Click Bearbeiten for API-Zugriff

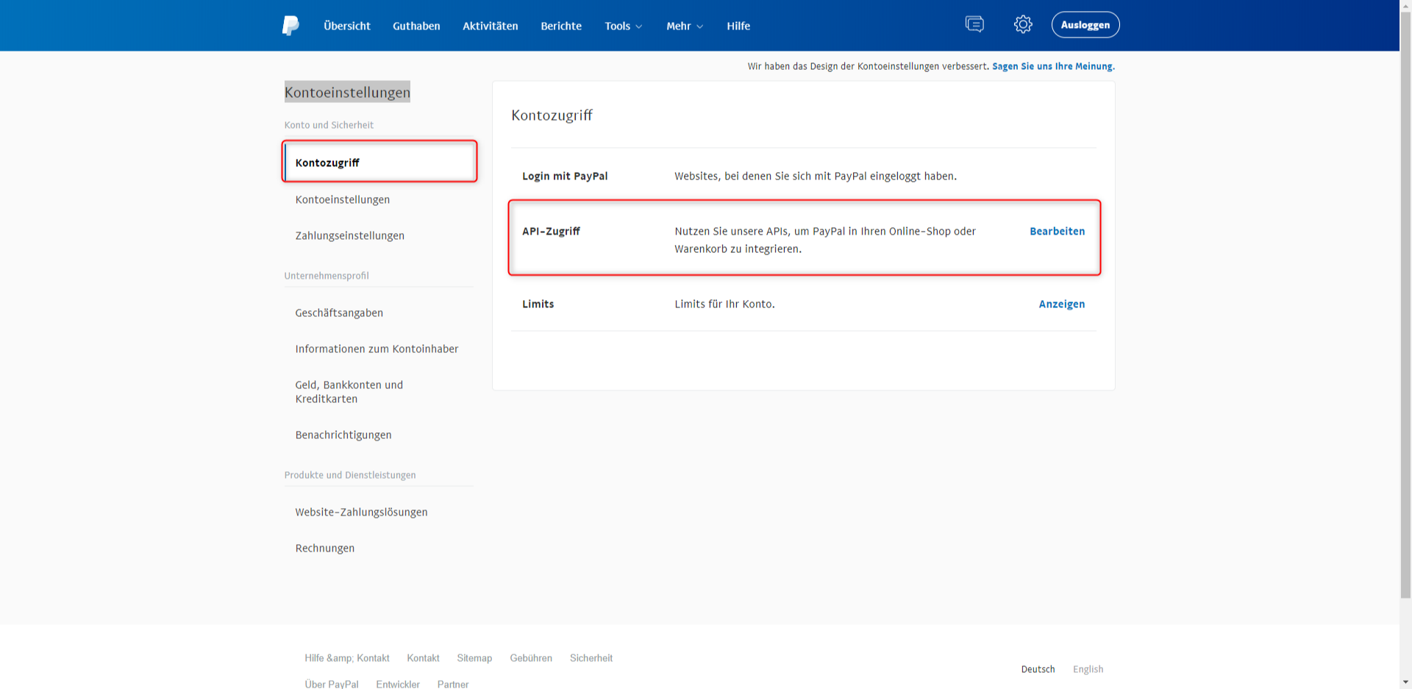[x=1057, y=231]
